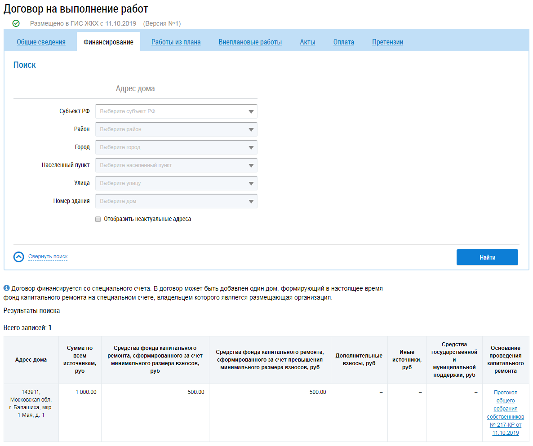Click the 'Свернуть поиск' link

pyautogui.click(x=48, y=257)
